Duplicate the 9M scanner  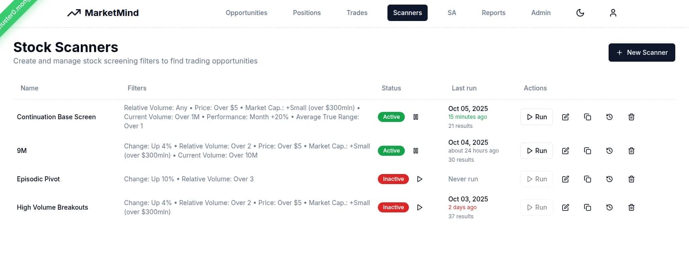pos(588,151)
